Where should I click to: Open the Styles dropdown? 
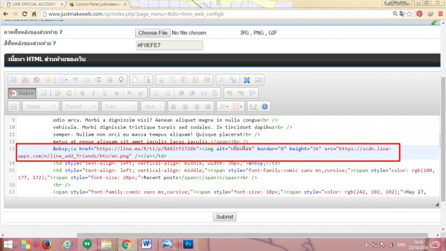(x=41, y=106)
